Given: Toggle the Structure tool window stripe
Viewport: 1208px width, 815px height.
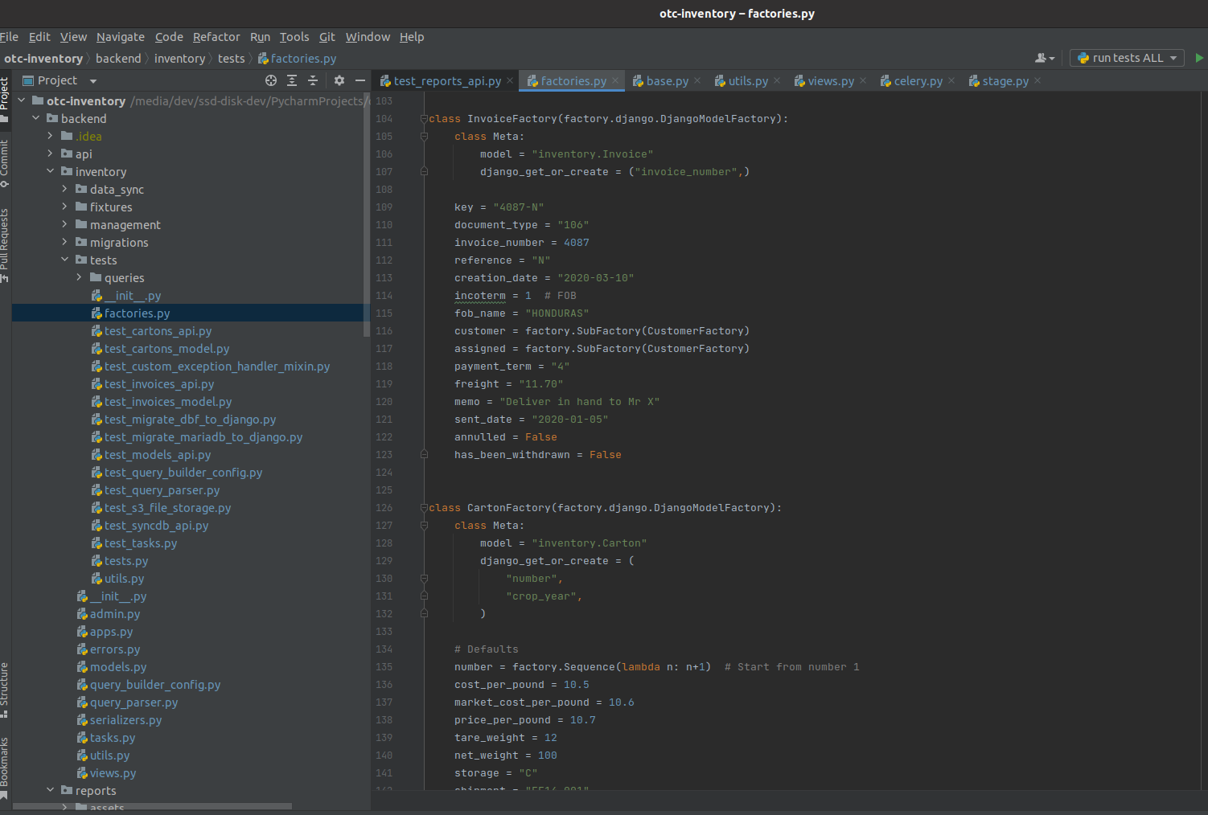Looking at the screenshot, I should 5,689.
